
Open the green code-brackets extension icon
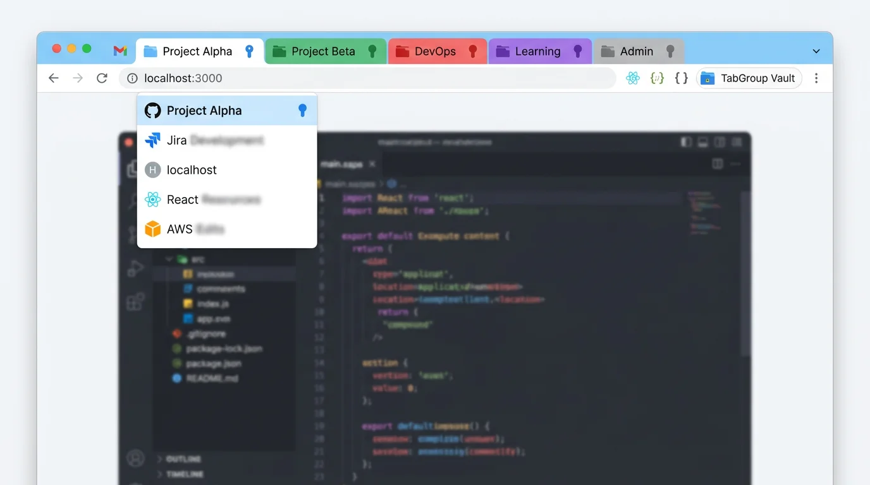coord(657,78)
